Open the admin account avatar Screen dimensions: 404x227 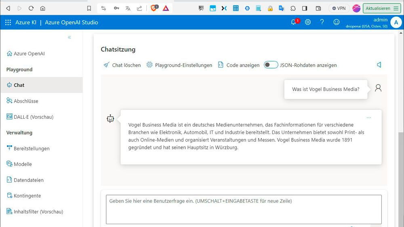point(396,22)
